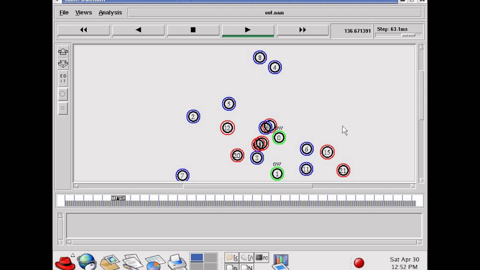Click the canvas scroll up arrow
This screenshot has height=270, width=480.
[421, 47]
